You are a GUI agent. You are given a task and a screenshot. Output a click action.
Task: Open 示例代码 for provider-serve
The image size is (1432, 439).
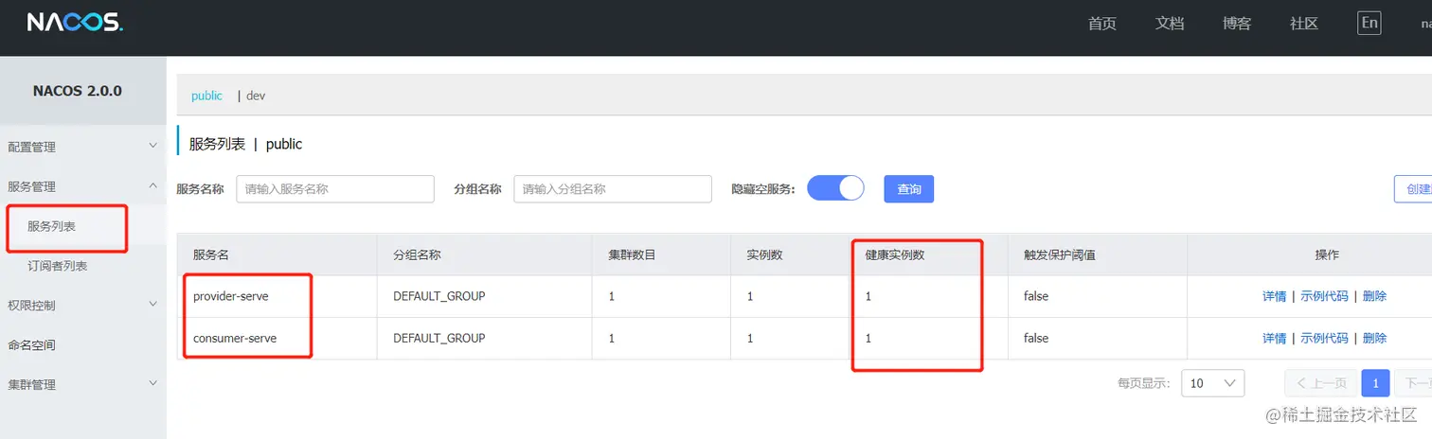1324,296
